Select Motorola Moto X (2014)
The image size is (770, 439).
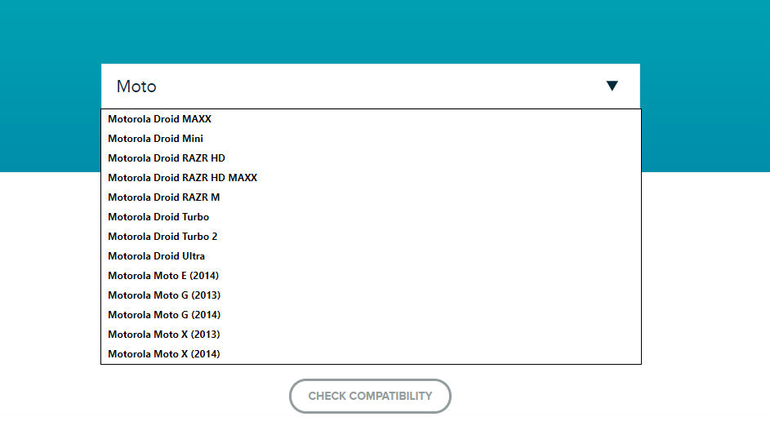tap(371, 354)
